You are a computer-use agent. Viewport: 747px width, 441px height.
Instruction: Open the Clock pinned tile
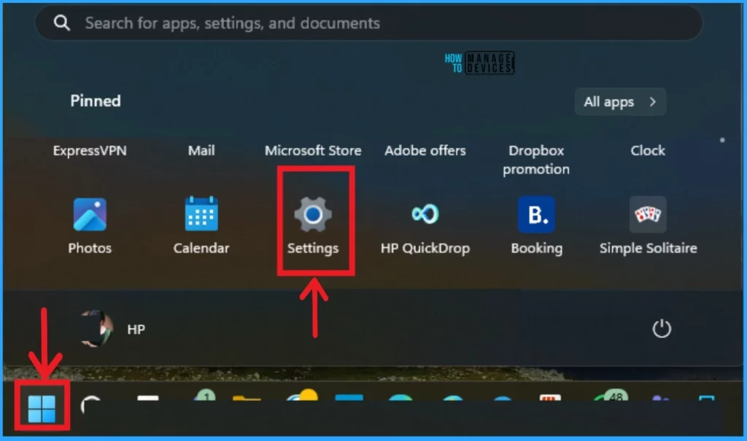pyautogui.click(x=648, y=150)
